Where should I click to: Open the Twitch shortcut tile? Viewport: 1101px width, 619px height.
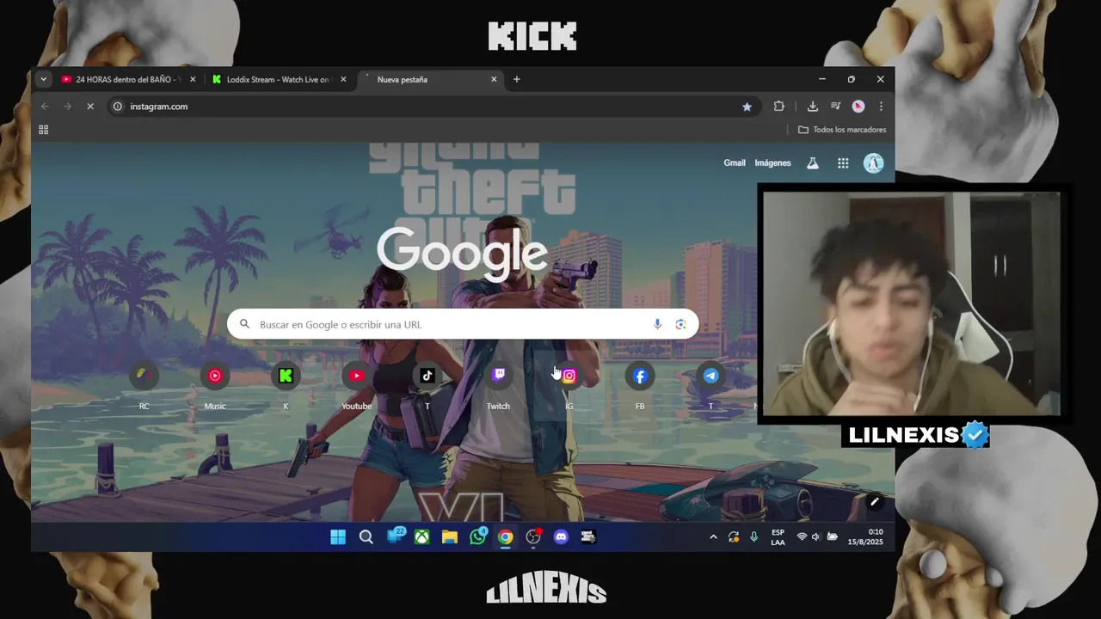click(498, 376)
